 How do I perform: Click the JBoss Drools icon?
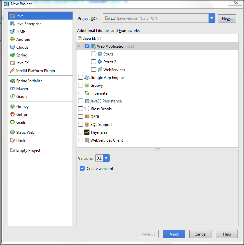(x=87, y=109)
